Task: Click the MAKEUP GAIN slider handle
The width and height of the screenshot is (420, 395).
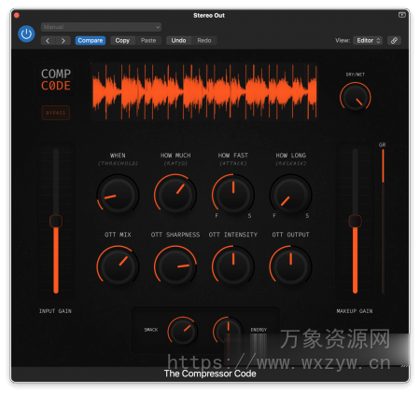Action: click(355, 221)
